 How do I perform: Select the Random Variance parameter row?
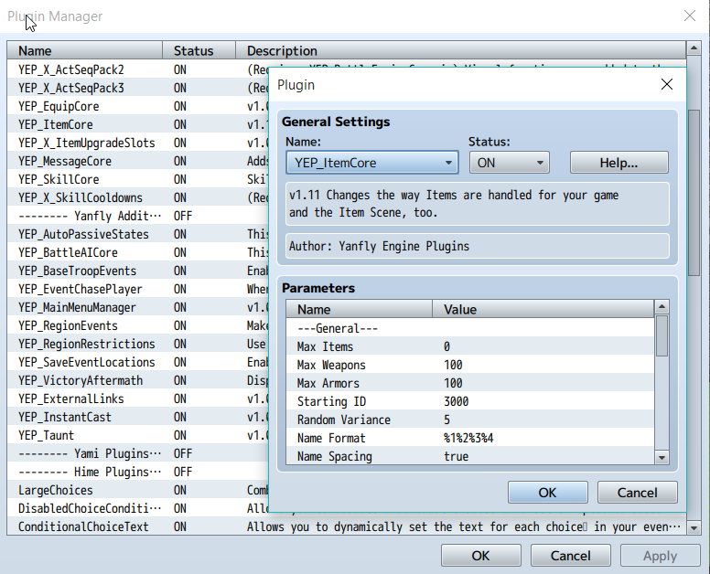click(x=470, y=420)
